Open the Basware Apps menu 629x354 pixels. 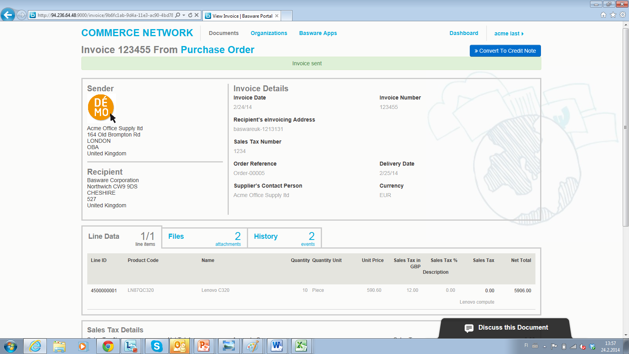(x=318, y=33)
